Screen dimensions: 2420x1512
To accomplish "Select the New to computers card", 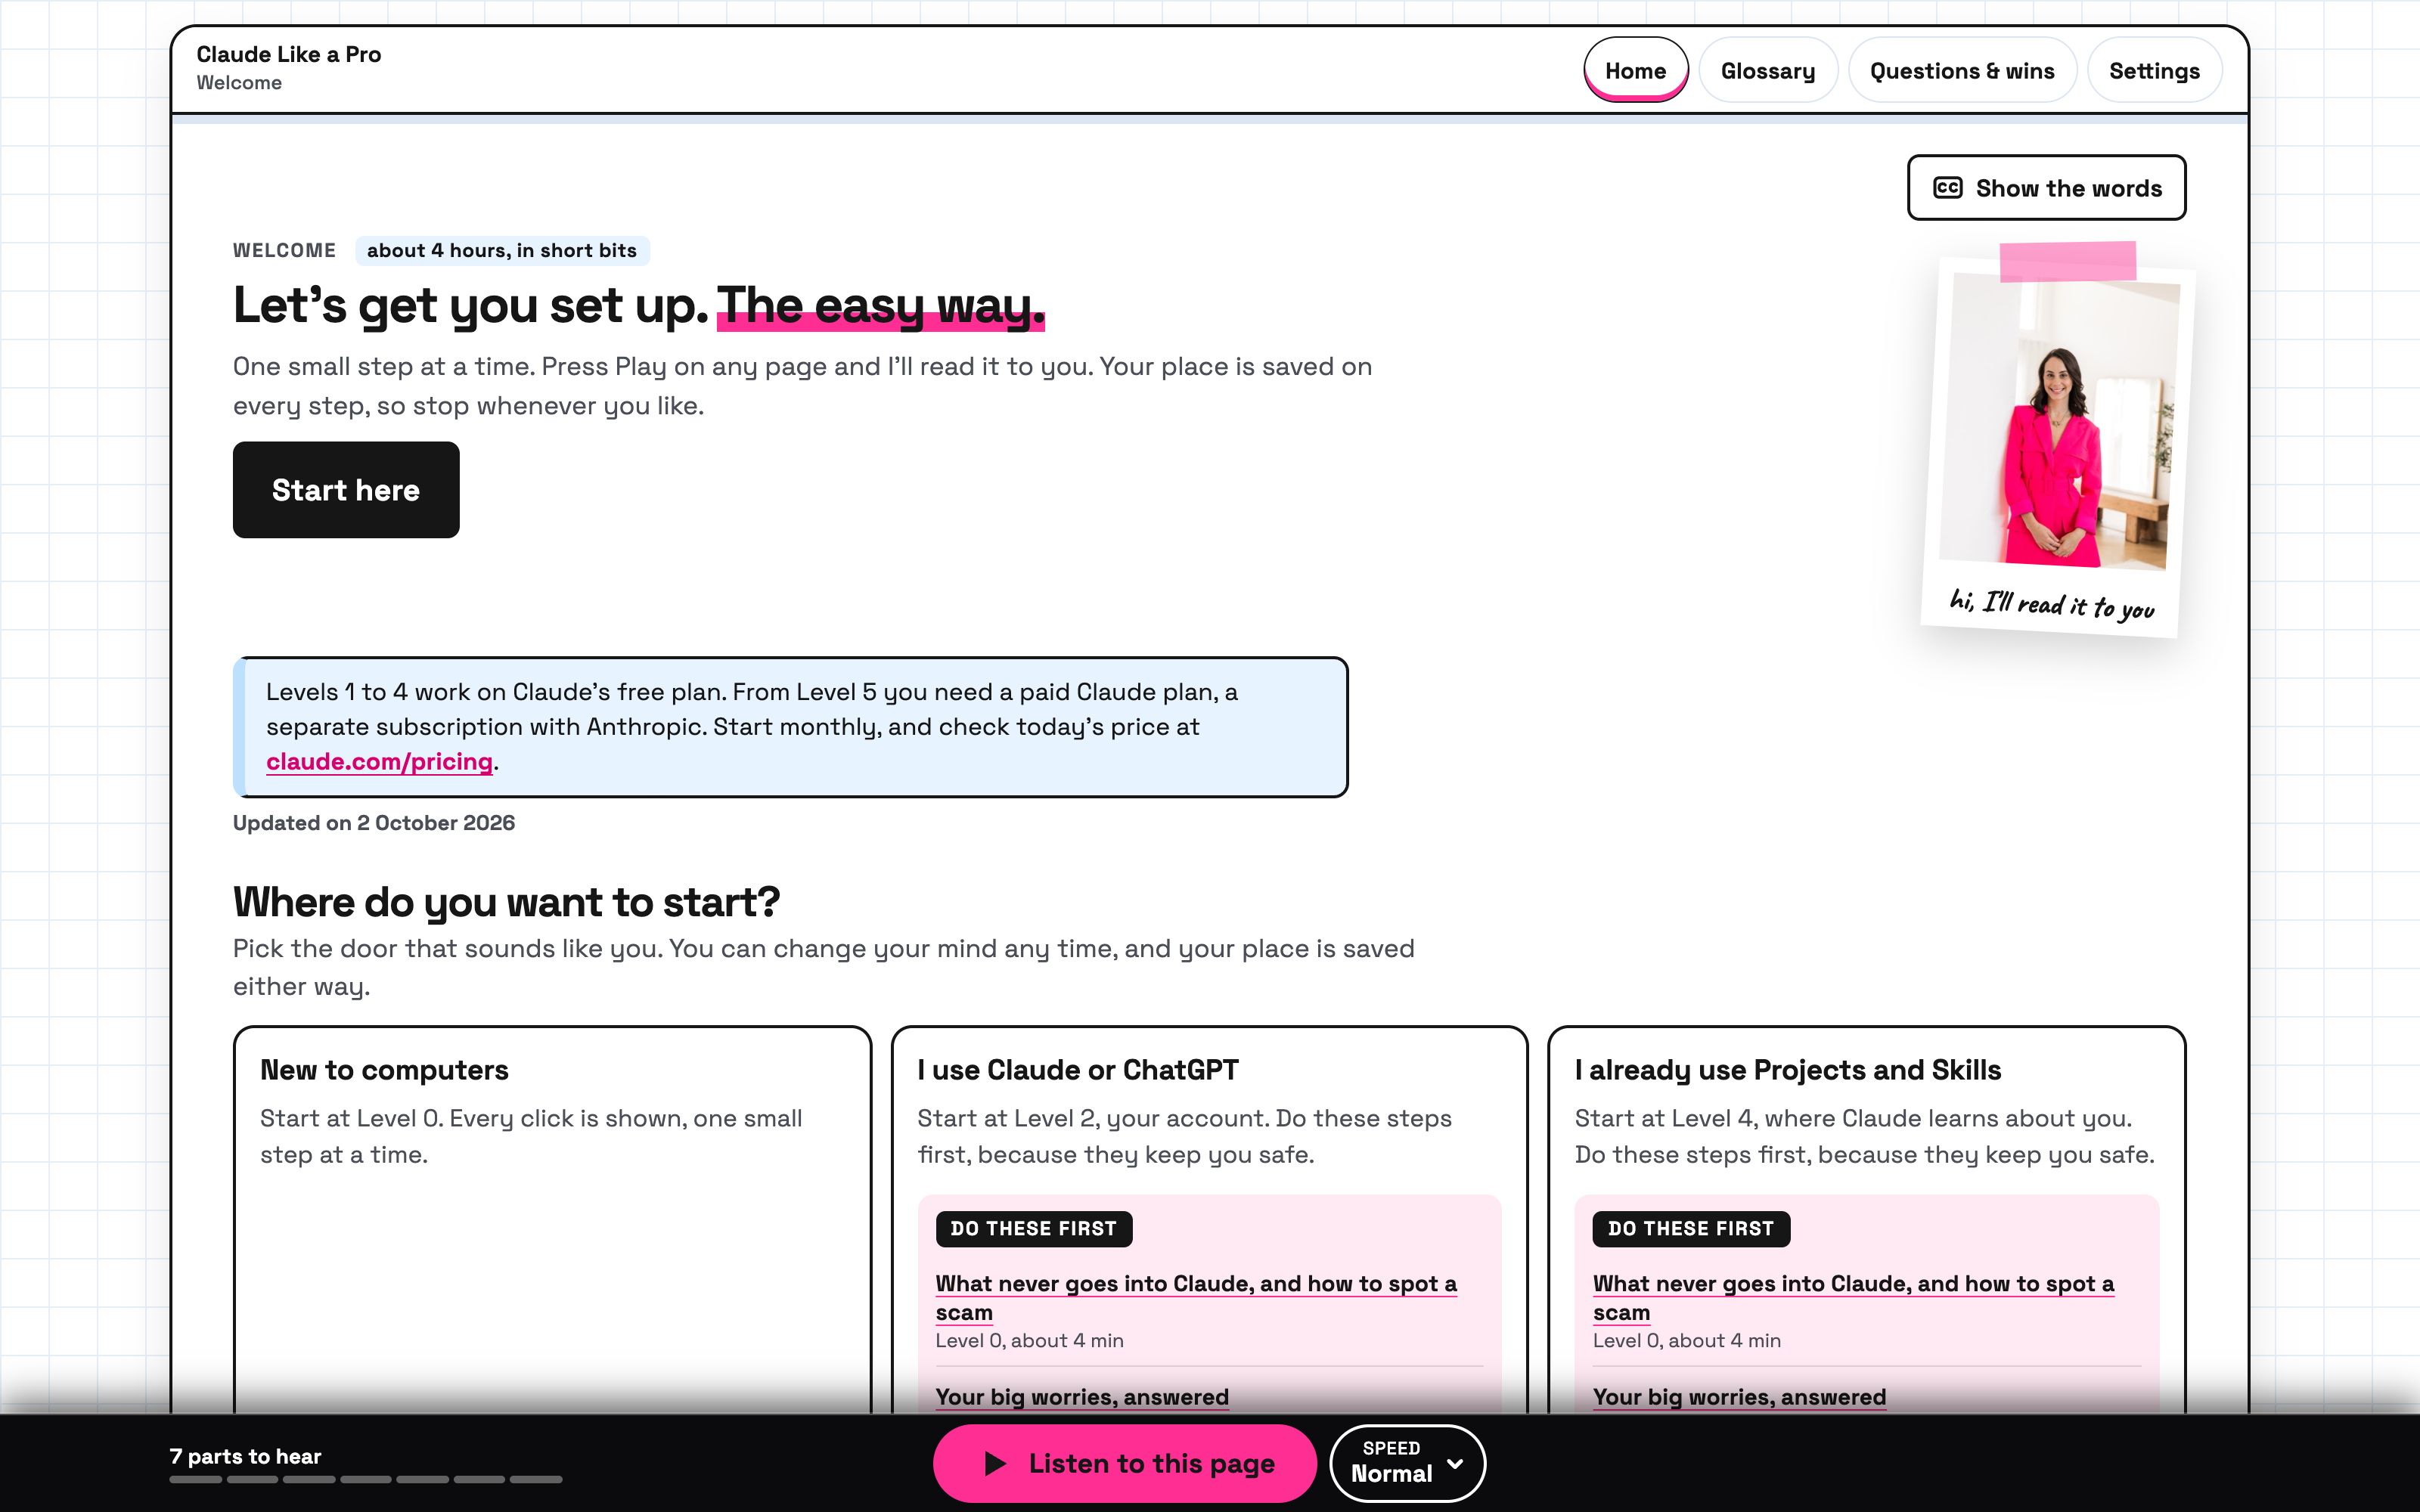I will pos(552,1220).
